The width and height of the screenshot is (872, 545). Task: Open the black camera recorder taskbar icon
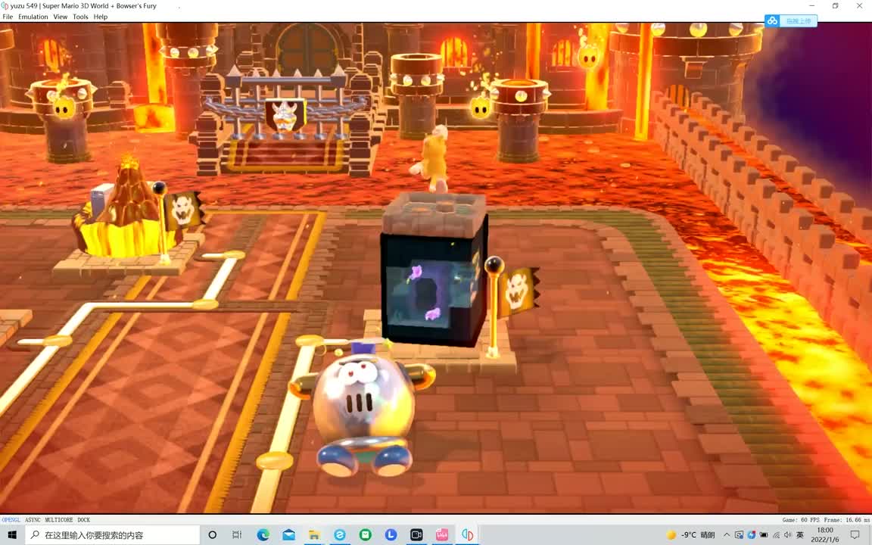(x=416, y=535)
